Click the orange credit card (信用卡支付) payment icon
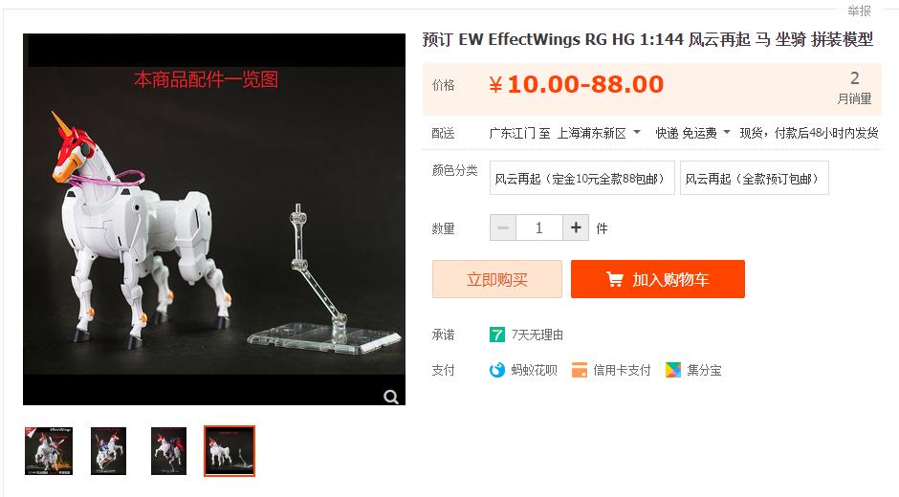899x497 pixels. (580, 370)
